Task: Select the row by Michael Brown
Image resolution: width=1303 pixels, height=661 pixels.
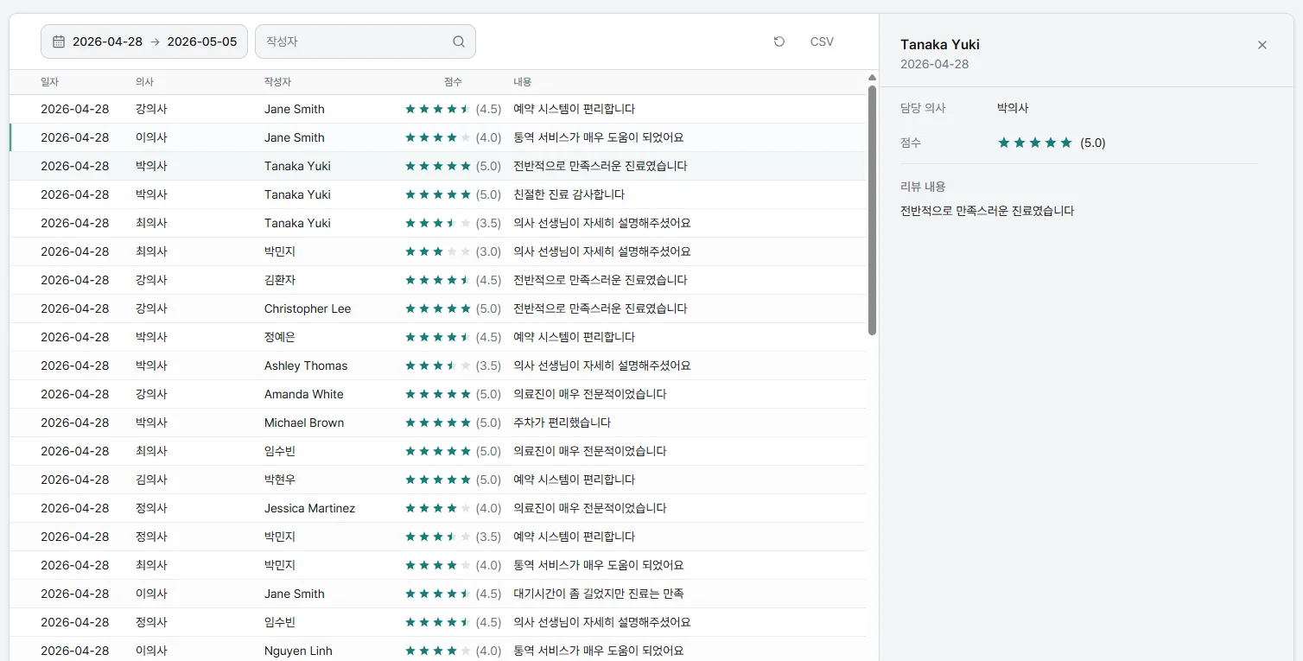Action: click(x=437, y=423)
